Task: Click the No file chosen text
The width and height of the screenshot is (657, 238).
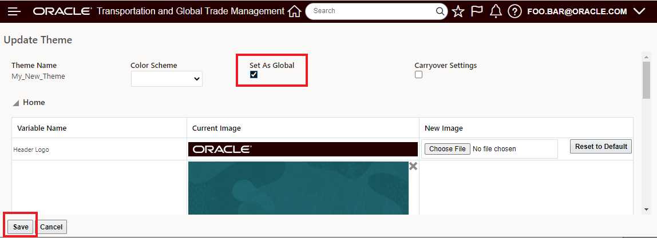Action: click(494, 148)
